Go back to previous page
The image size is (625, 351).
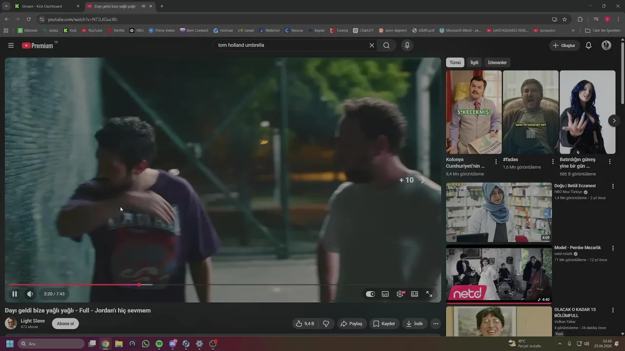[x=7, y=19]
